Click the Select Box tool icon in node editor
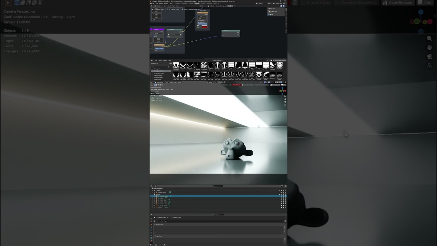Image resolution: width=437 pixels, height=246 pixels. [x=269, y=11]
